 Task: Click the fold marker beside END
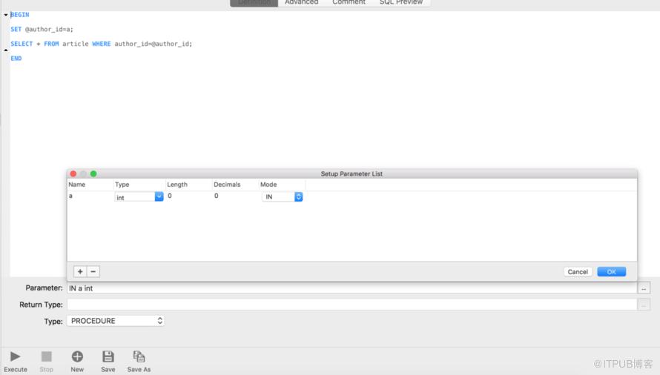coord(6,50)
